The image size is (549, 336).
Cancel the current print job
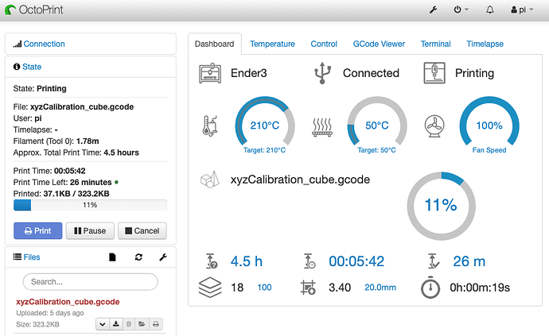tap(142, 231)
